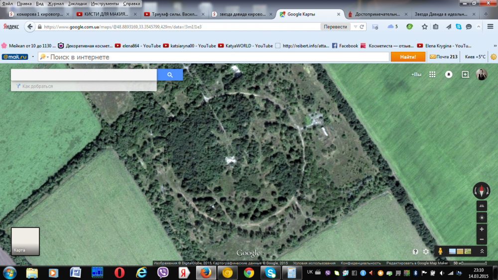Zoom in on the map
The height and width of the screenshot is (280, 498).
pyautogui.click(x=482, y=229)
